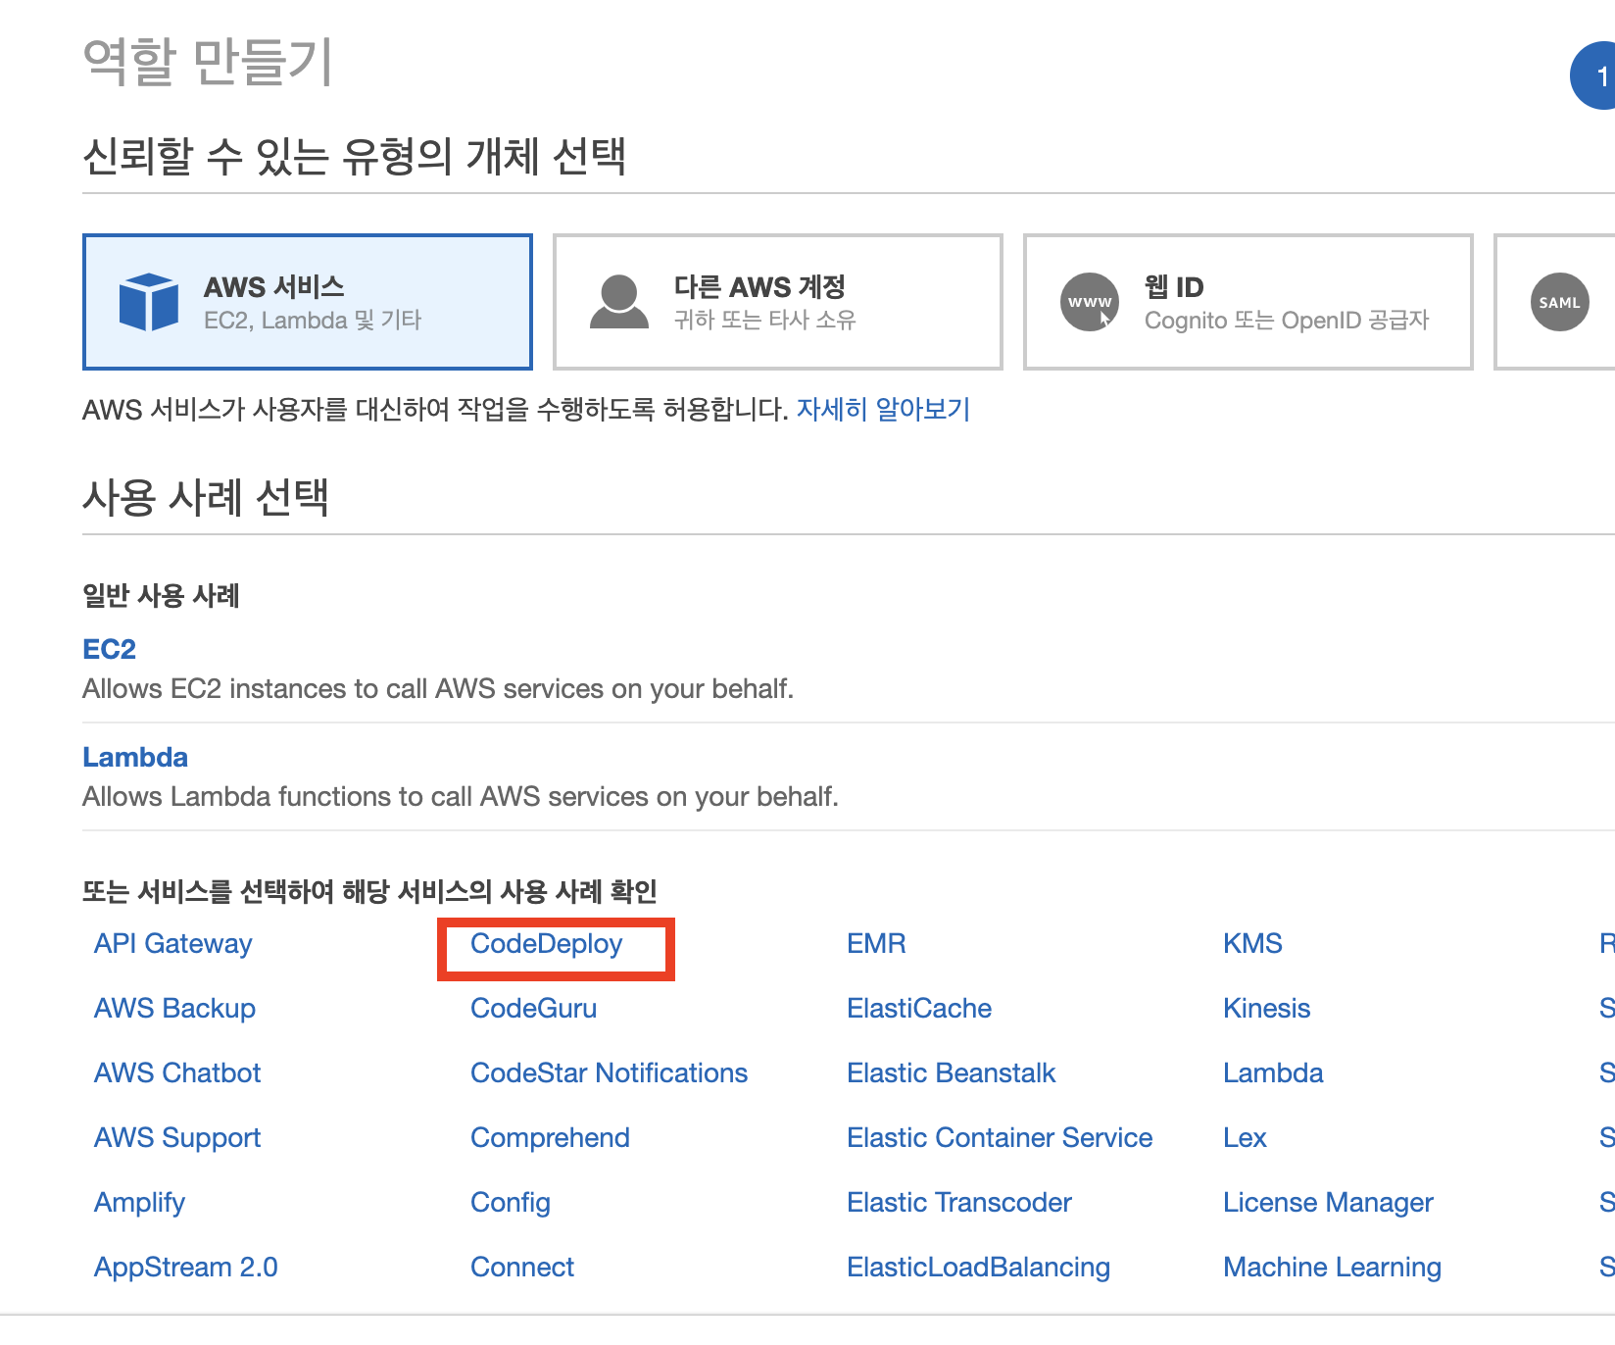Click Elastic Transcoder service

959,1202
